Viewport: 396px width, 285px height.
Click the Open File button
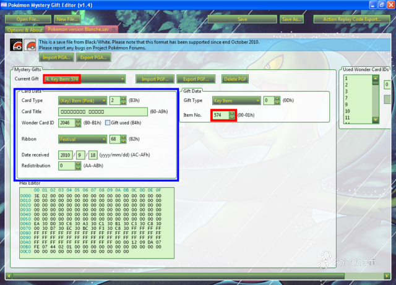click(x=28, y=19)
